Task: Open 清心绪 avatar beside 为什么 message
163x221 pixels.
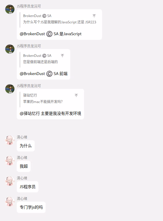Action: click(x=10, y=140)
